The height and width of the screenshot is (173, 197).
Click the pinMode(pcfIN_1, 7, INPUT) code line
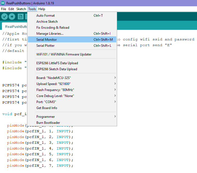(40, 166)
